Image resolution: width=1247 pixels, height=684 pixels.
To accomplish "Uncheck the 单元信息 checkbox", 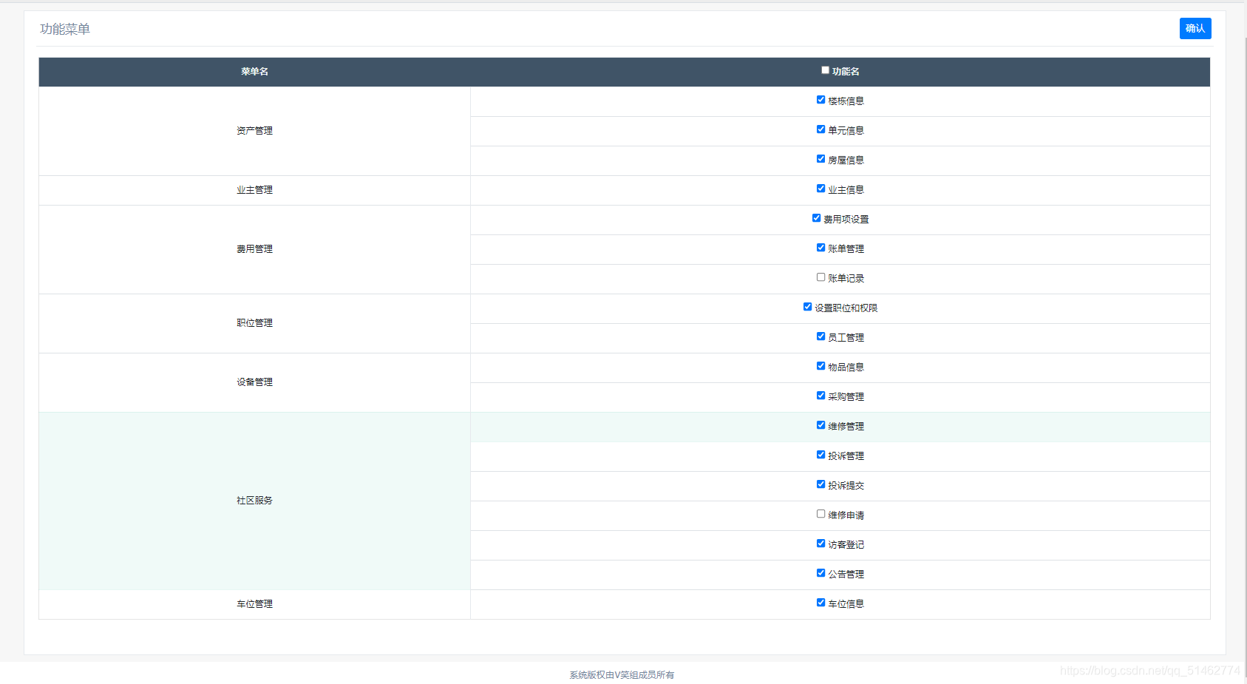I will (820, 129).
